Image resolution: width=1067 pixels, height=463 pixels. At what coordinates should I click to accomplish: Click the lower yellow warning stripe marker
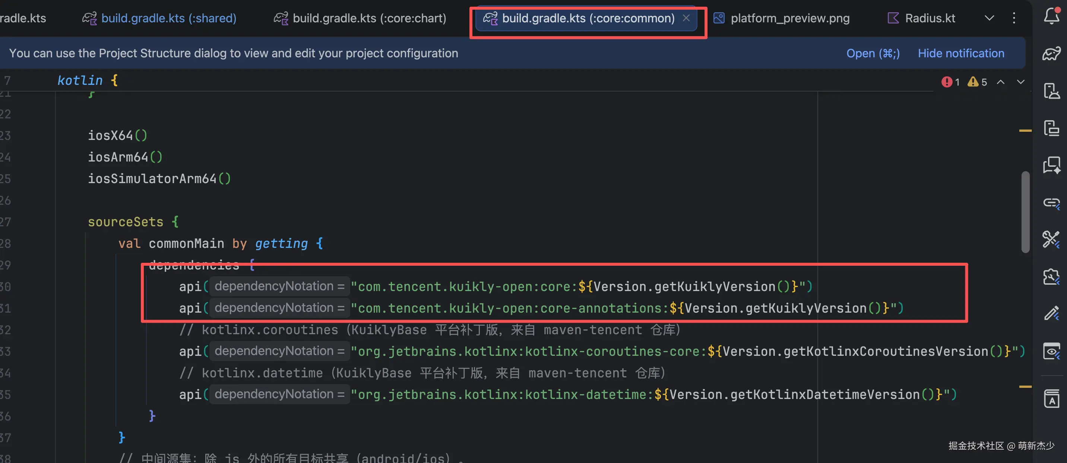[1025, 387]
